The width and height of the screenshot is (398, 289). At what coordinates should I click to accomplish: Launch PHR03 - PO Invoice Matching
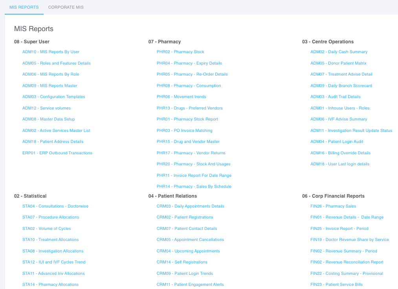pyautogui.click(x=184, y=131)
